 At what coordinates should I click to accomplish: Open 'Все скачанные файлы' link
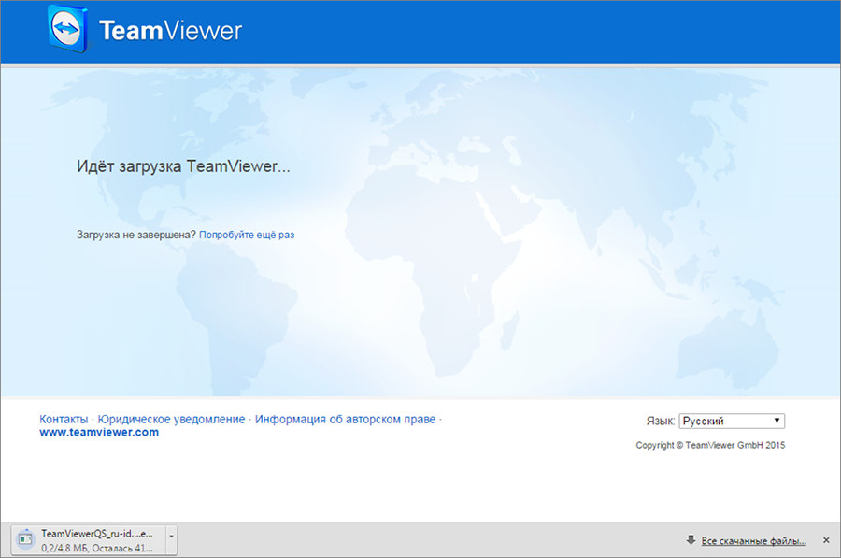[753, 541]
